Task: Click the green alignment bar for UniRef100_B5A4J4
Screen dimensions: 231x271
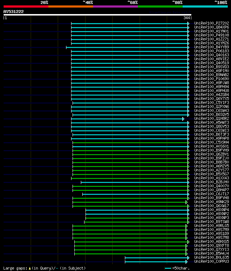Action: pos(131,254)
